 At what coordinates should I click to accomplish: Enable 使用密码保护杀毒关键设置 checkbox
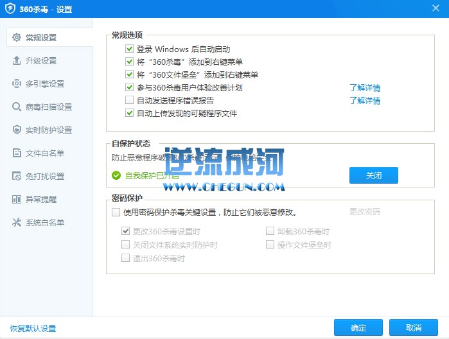(x=116, y=212)
